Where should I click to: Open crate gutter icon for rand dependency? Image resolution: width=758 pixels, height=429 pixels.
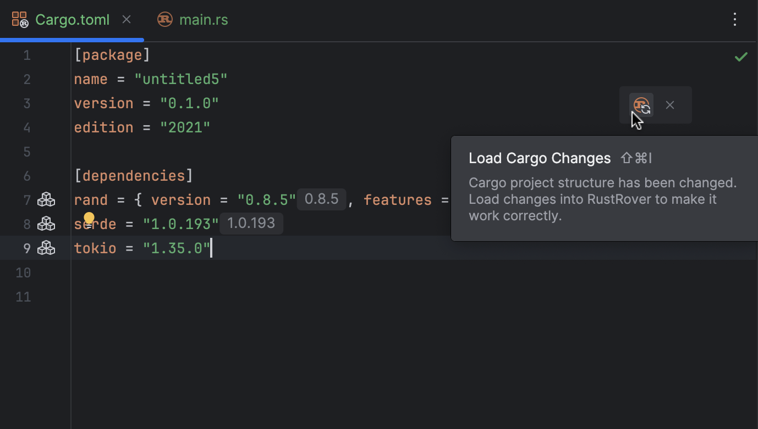[x=46, y=200]
